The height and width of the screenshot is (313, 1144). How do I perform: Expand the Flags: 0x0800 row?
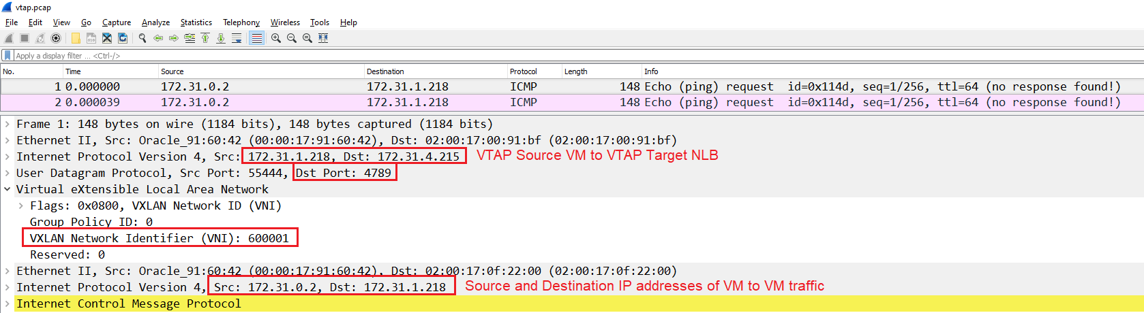pos(21,205)
